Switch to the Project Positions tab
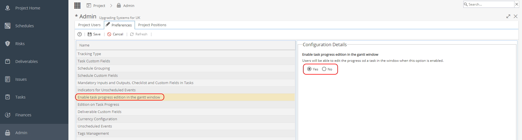 152,25
